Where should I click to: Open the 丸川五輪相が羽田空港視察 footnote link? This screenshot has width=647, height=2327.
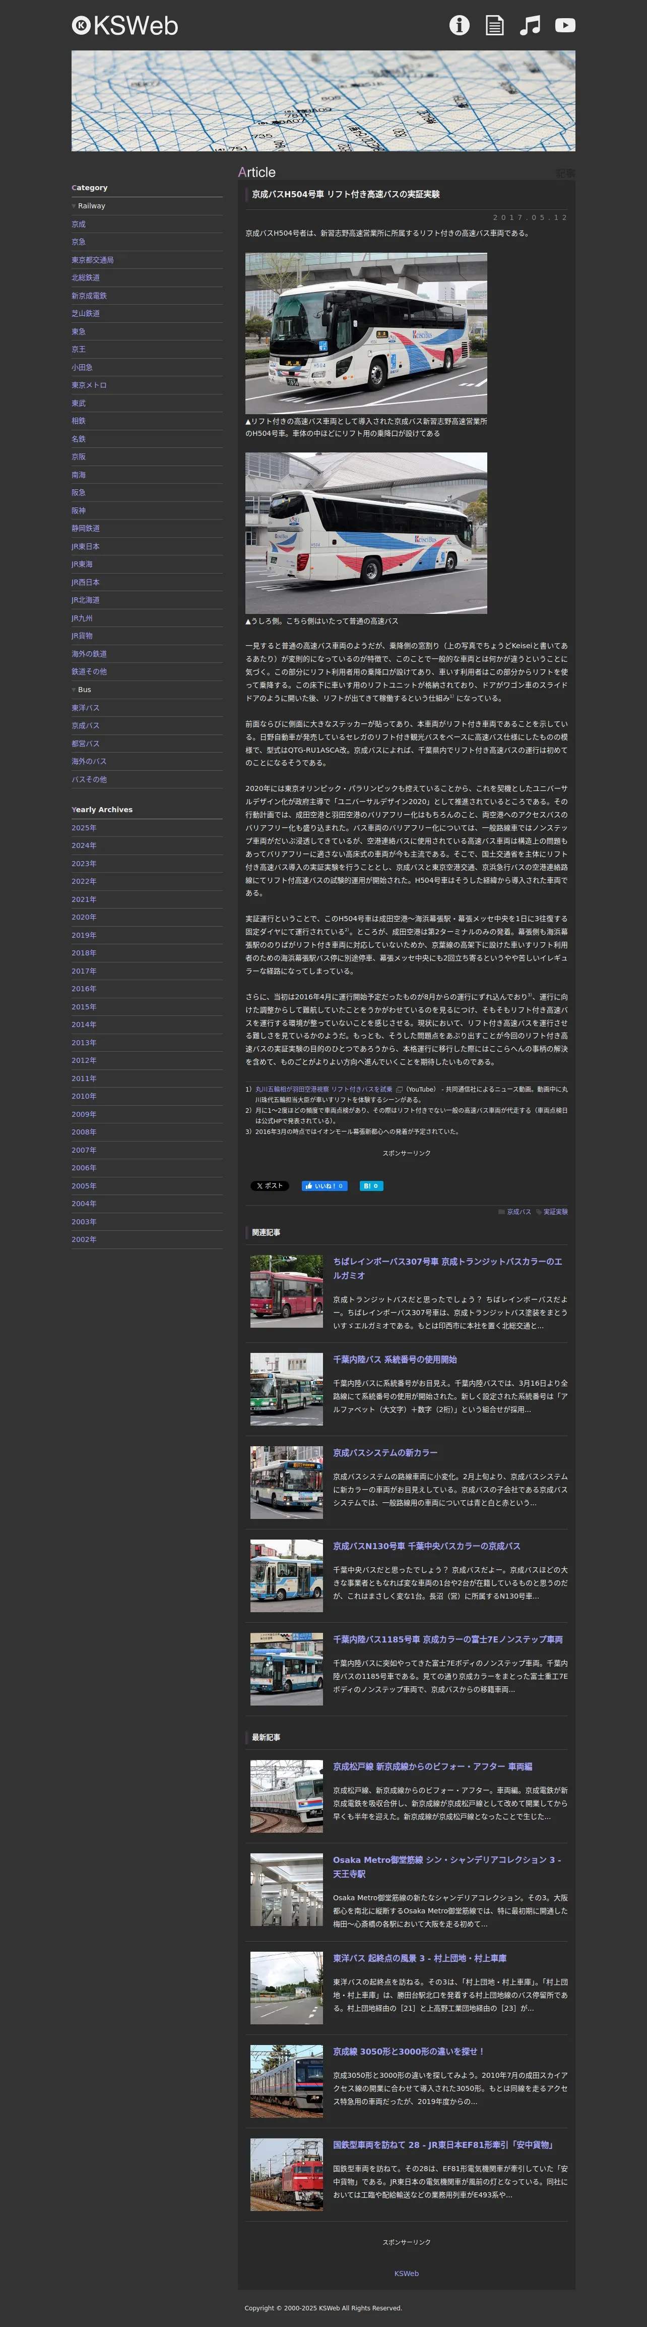tap(324, 1090)
